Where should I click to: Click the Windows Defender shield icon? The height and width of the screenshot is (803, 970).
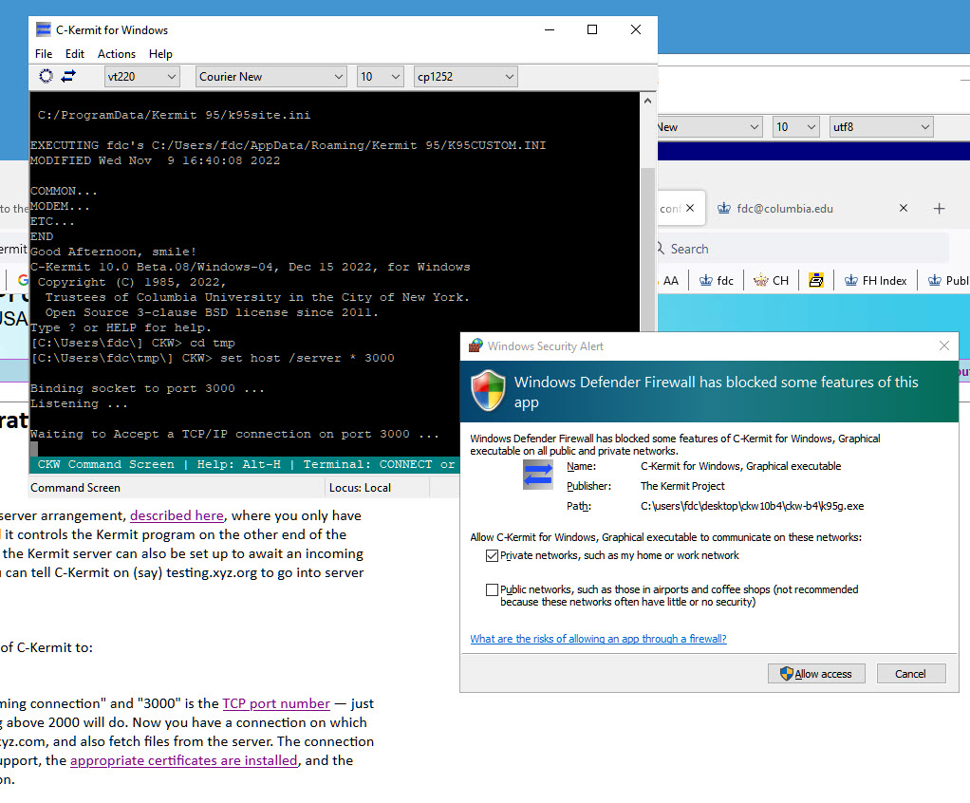click(x=488, y=390)
